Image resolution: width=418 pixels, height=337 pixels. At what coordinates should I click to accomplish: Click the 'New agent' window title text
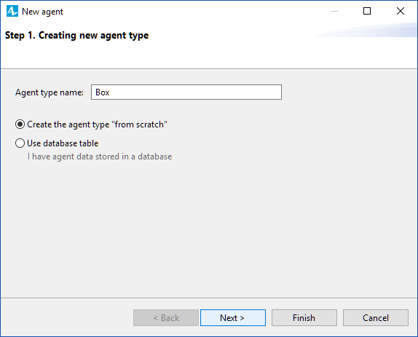tap(42, 12)
